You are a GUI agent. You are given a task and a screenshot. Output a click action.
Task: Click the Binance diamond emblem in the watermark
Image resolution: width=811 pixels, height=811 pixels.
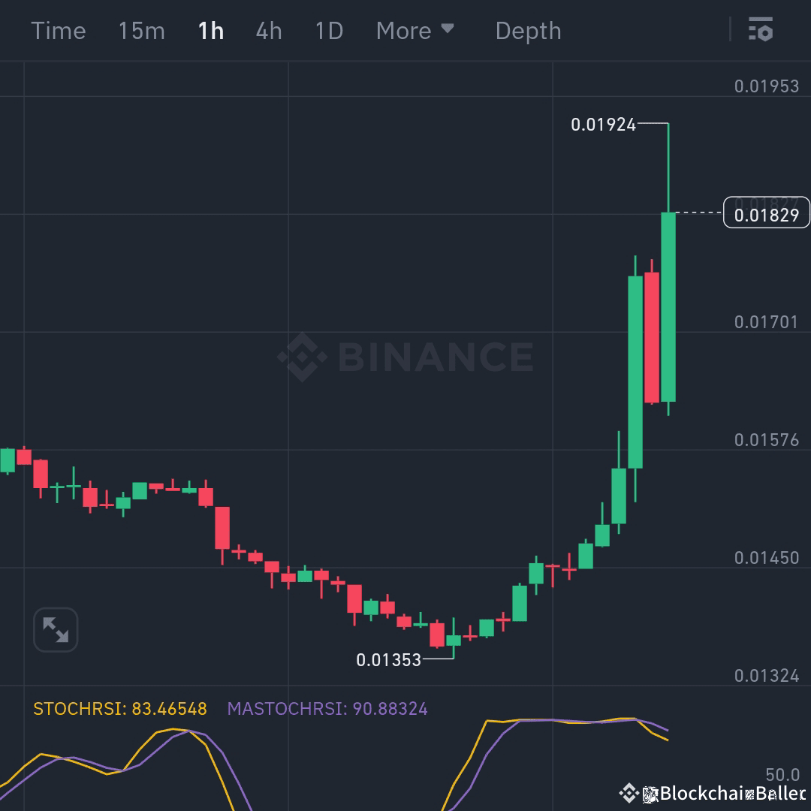(303, 357)
